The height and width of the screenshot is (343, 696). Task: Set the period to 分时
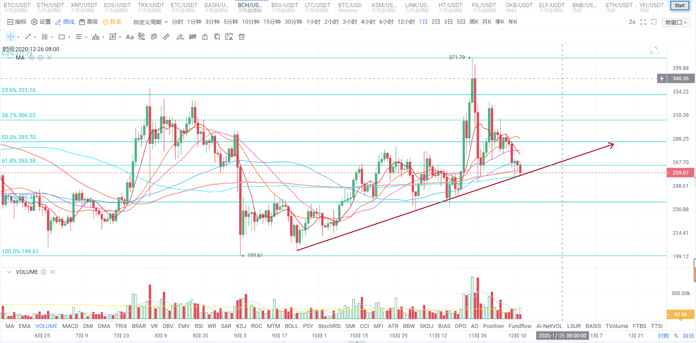pyautogui.click(x=177, y=22)
